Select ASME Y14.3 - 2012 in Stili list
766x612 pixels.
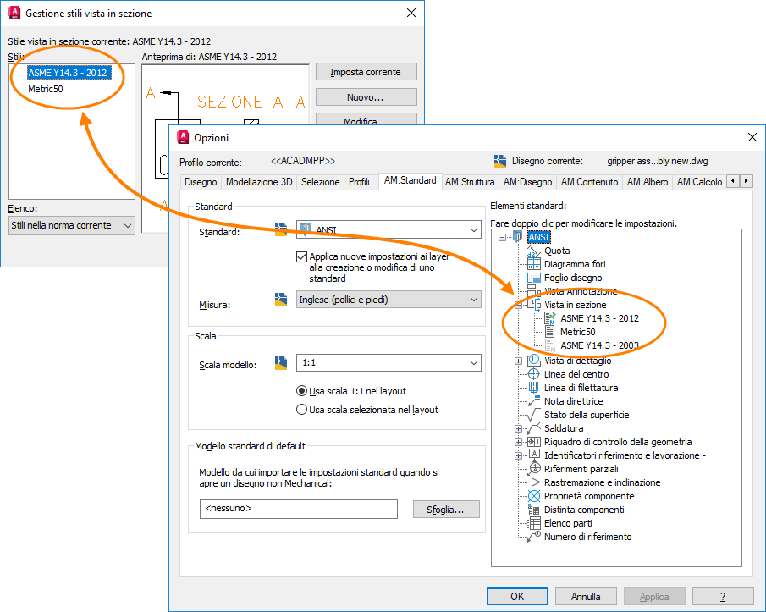pos(69,73)
